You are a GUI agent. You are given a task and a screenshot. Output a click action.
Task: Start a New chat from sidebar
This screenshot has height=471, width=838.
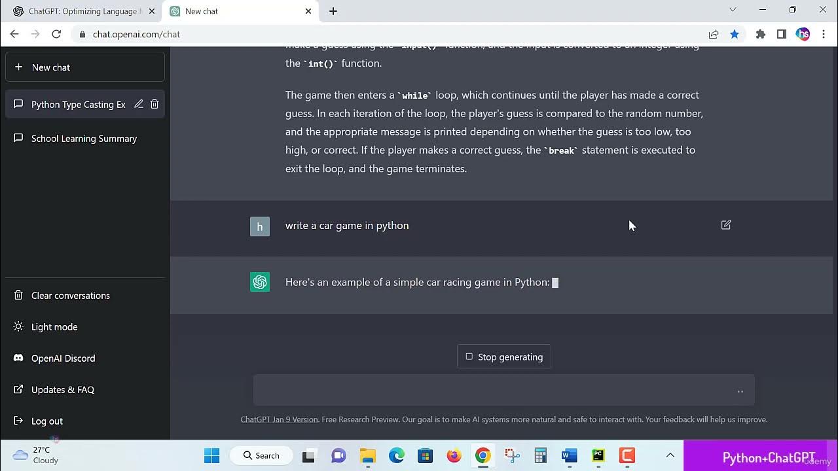[85, 67]
